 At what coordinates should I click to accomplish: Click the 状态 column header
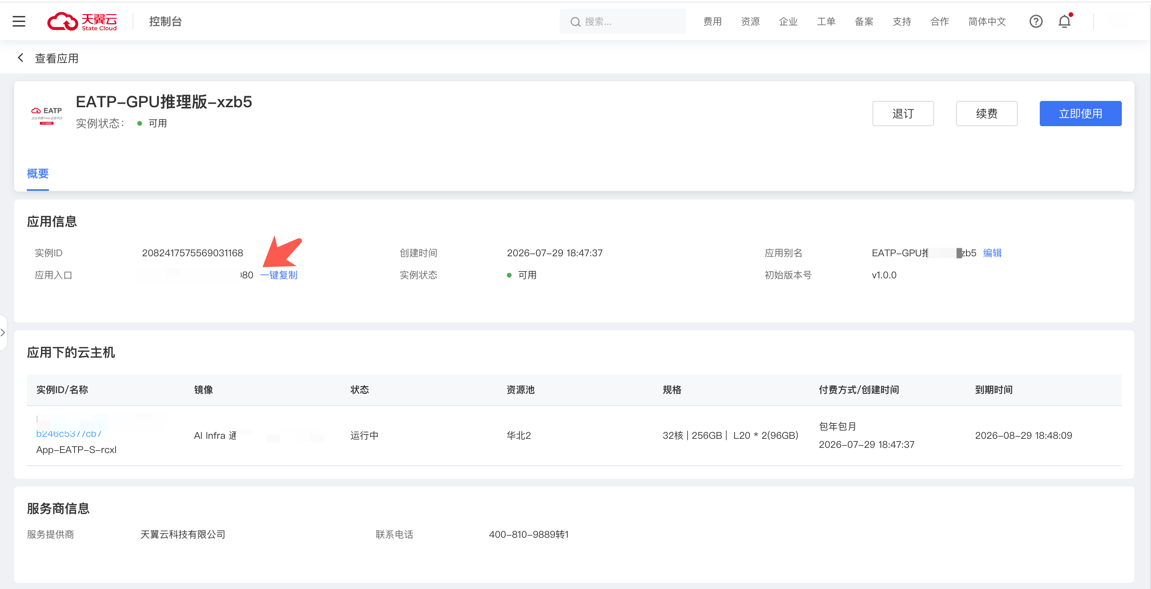tap(360, 390)
